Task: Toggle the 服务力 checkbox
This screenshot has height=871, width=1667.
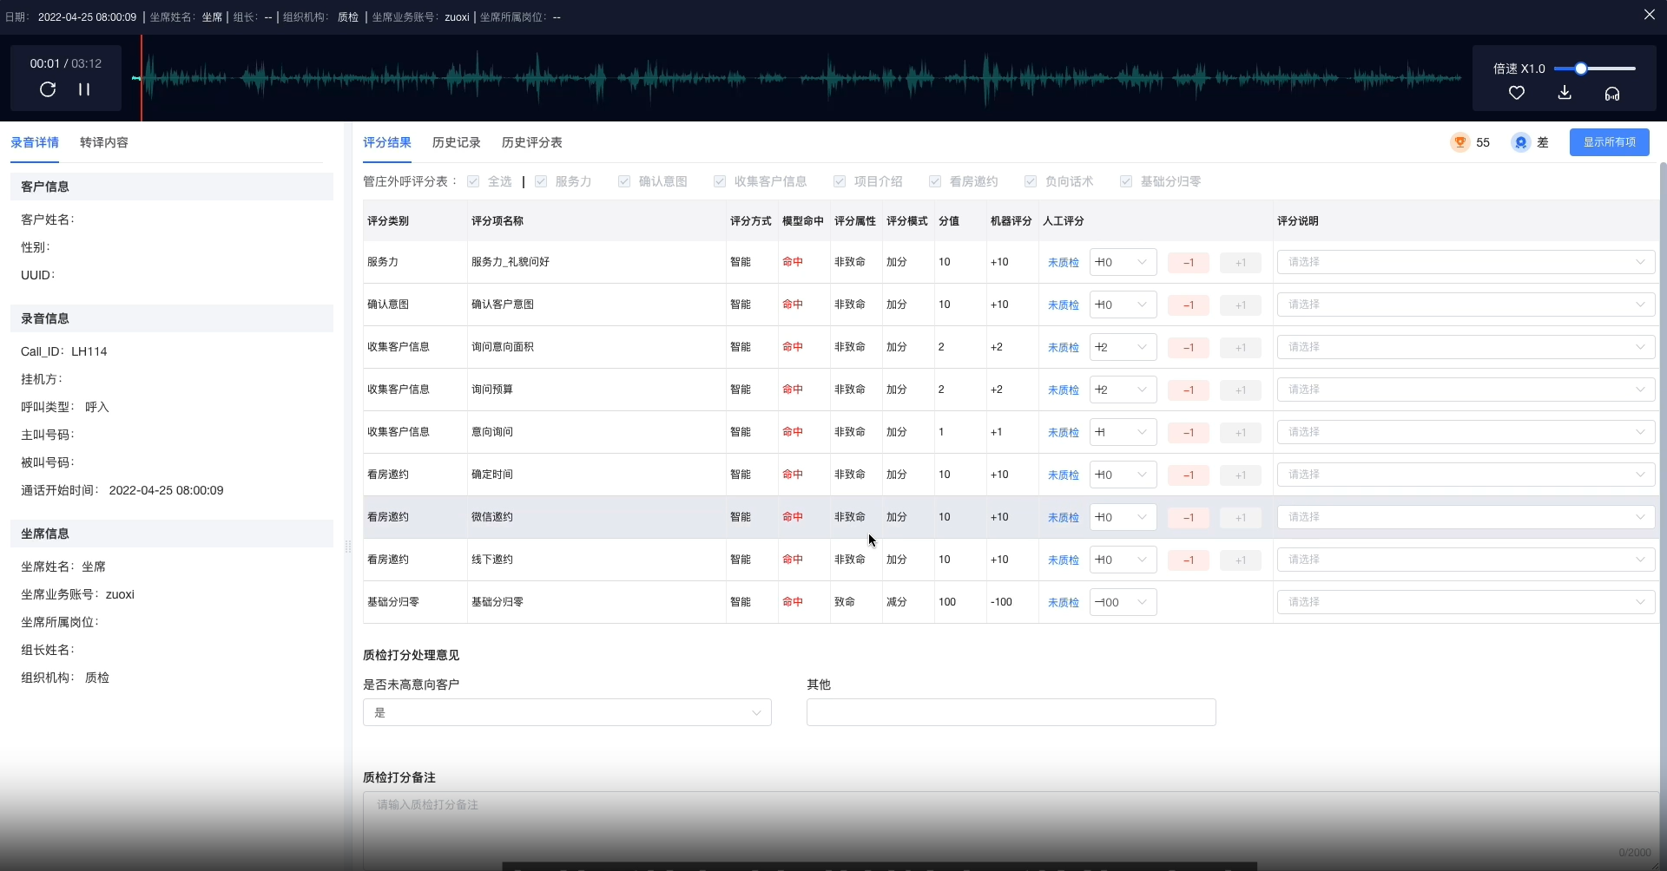Action: (x=541, y=181)
